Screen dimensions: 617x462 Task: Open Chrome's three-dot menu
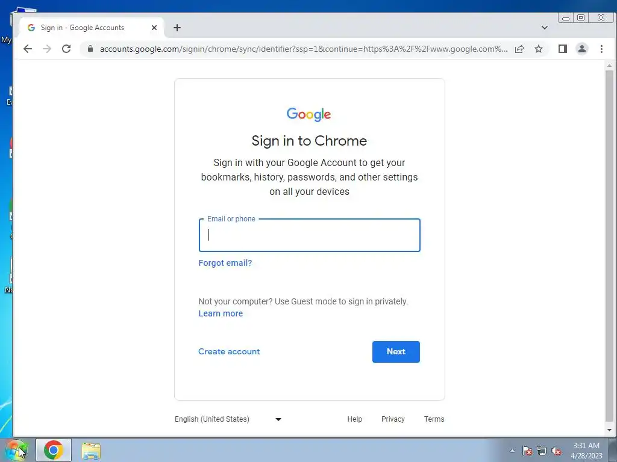click(x=601, y=49)
